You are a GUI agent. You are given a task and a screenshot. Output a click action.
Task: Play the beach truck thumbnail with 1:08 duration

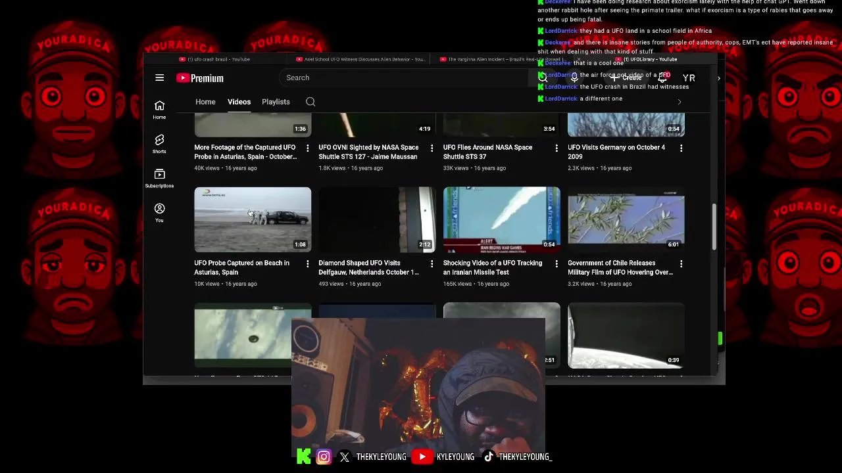tap(253, 219)
